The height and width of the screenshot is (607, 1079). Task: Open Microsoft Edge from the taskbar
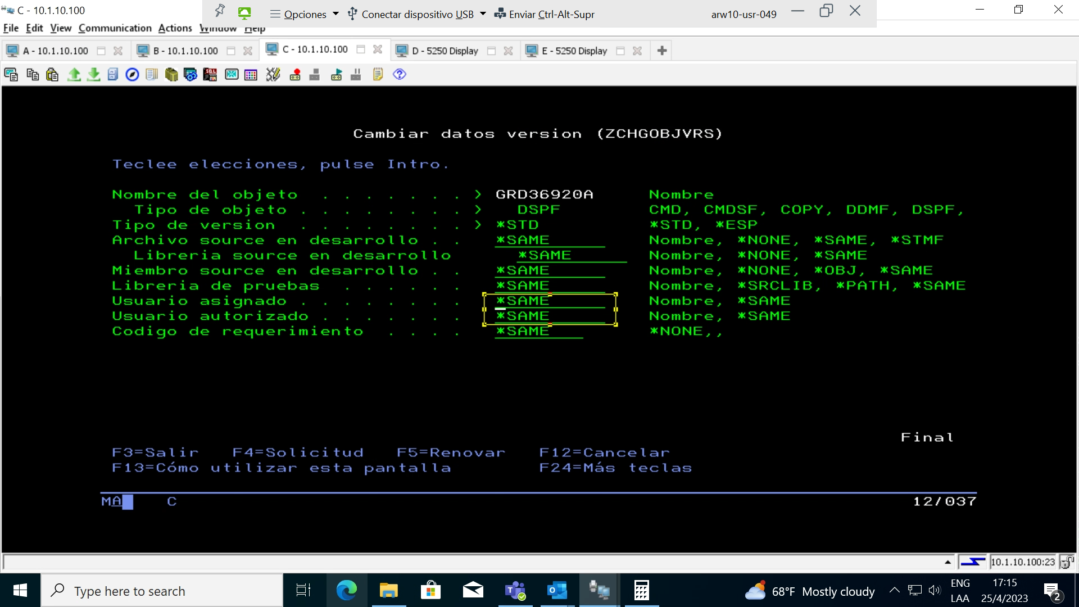point(346,590)
